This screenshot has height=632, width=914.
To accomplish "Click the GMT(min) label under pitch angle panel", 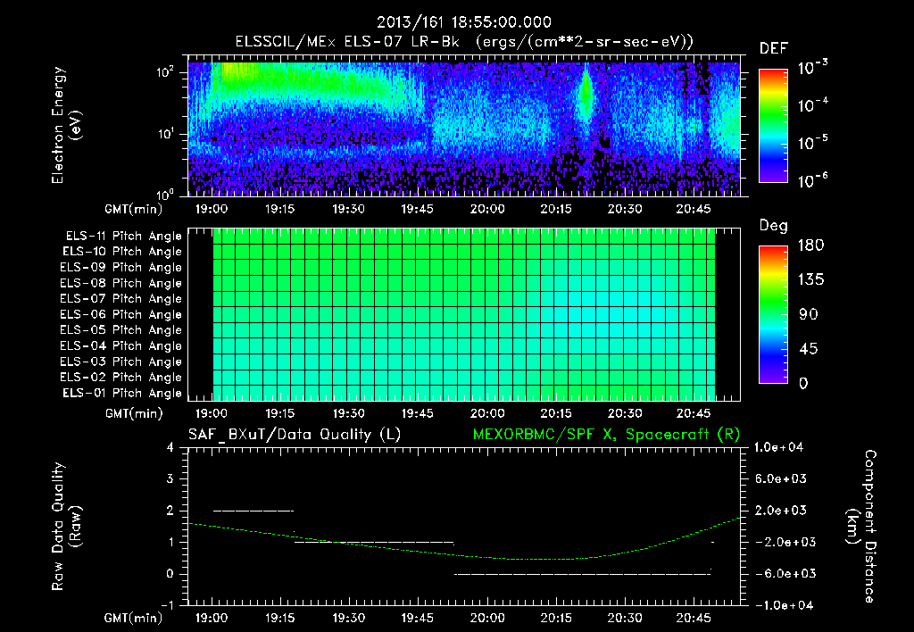I will point(133,414).
